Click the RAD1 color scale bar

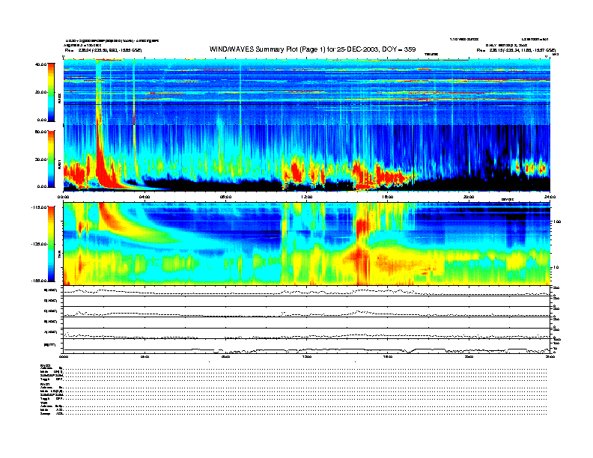click(x=51, y=159)
